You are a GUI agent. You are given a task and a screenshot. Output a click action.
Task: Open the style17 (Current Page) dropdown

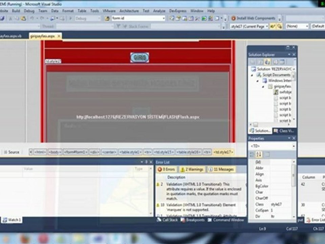pyautogui.click(x=267, y=26)
